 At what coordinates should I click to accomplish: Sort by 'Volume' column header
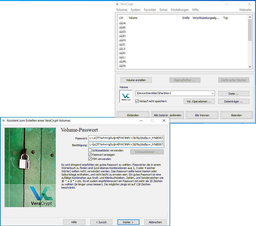[x=152, y=18]
